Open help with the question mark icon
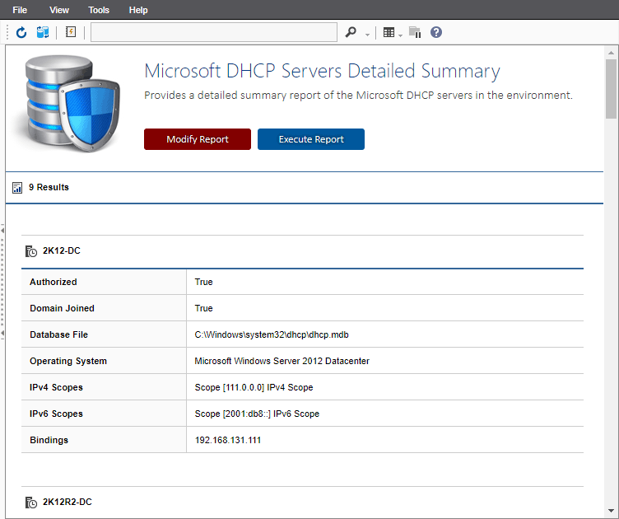Viewport: 619px width, 519px height. click(436, 32)
